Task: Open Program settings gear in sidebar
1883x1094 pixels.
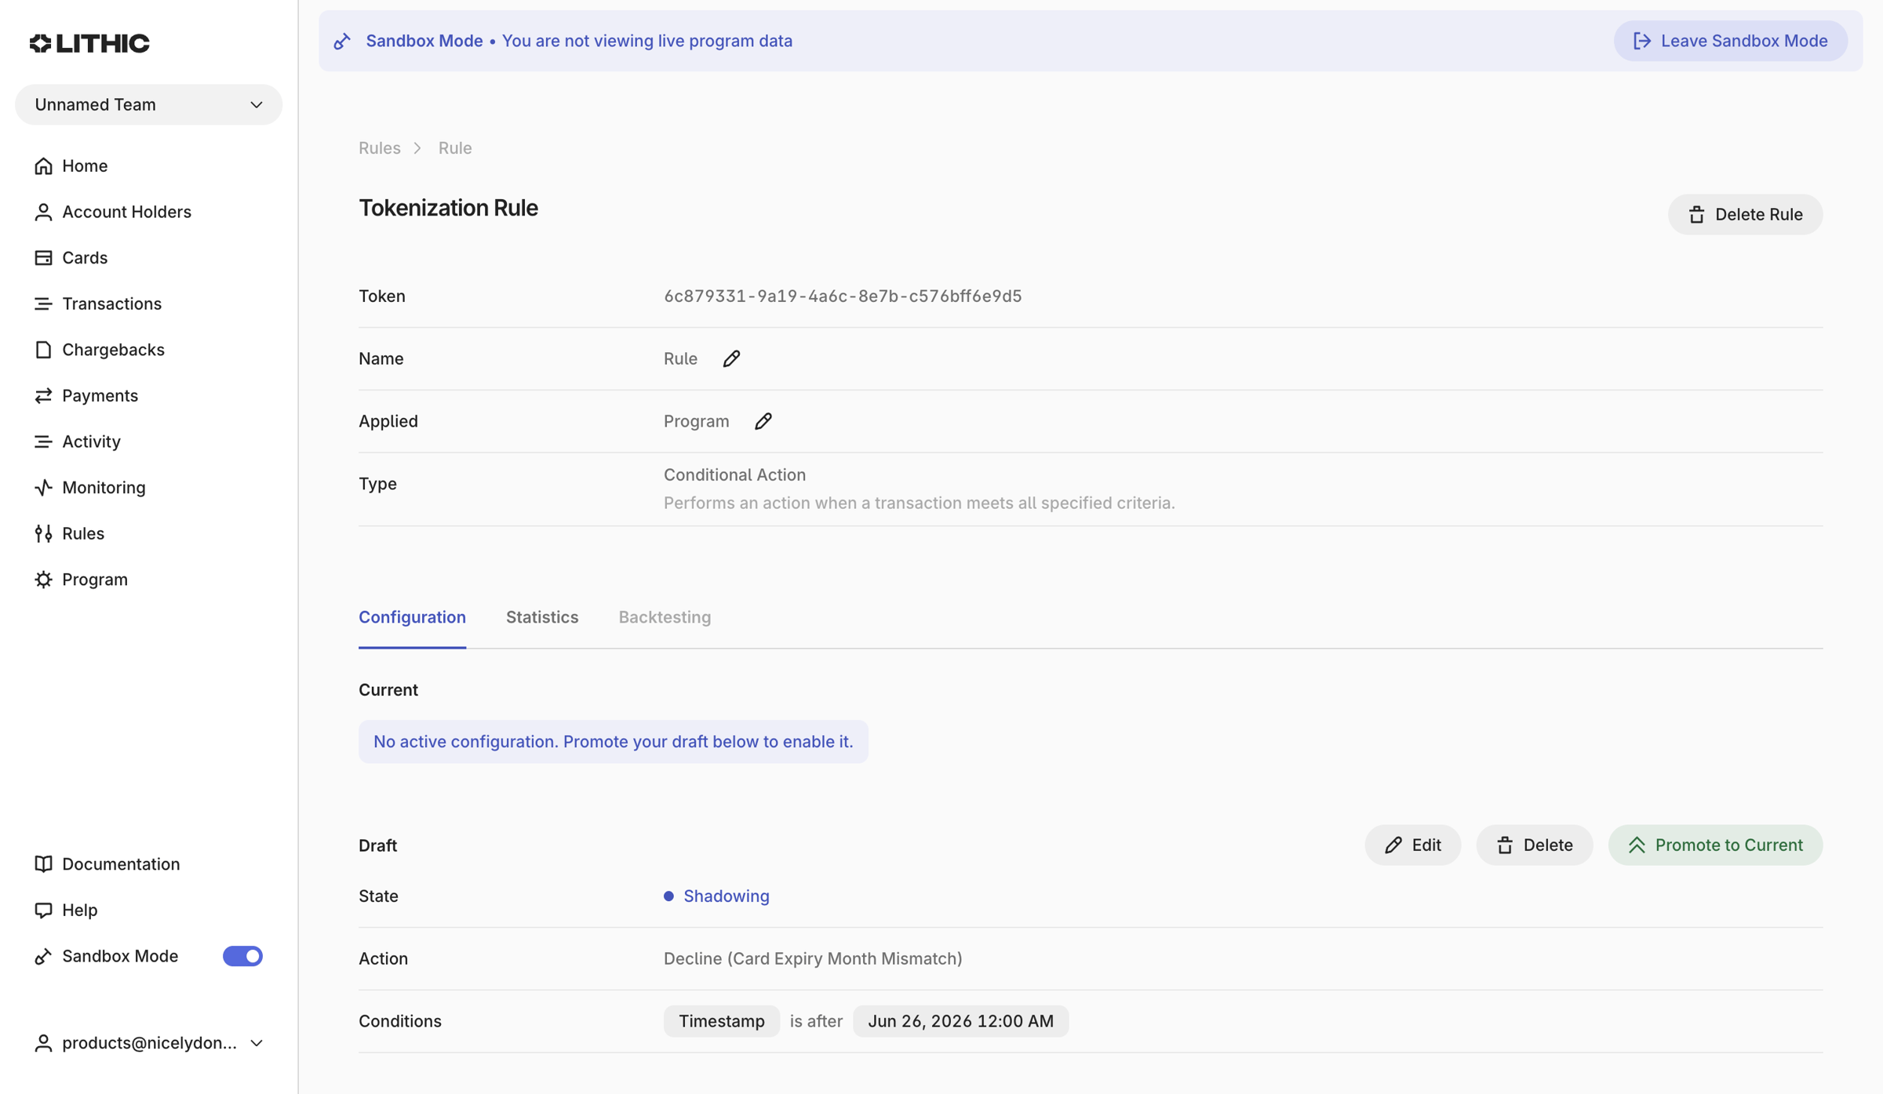Action: pyautogui.click(x=43, y=579)
